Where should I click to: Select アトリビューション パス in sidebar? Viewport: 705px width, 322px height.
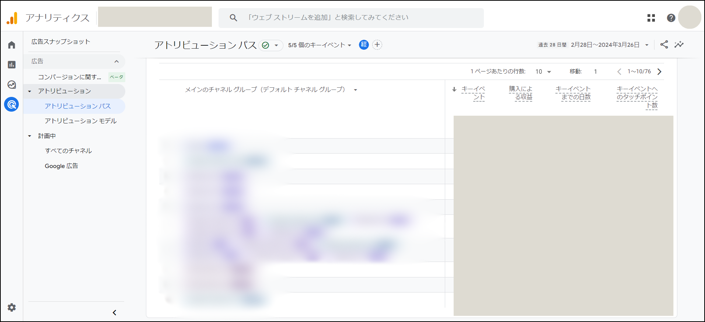click(x=78, y=106)
